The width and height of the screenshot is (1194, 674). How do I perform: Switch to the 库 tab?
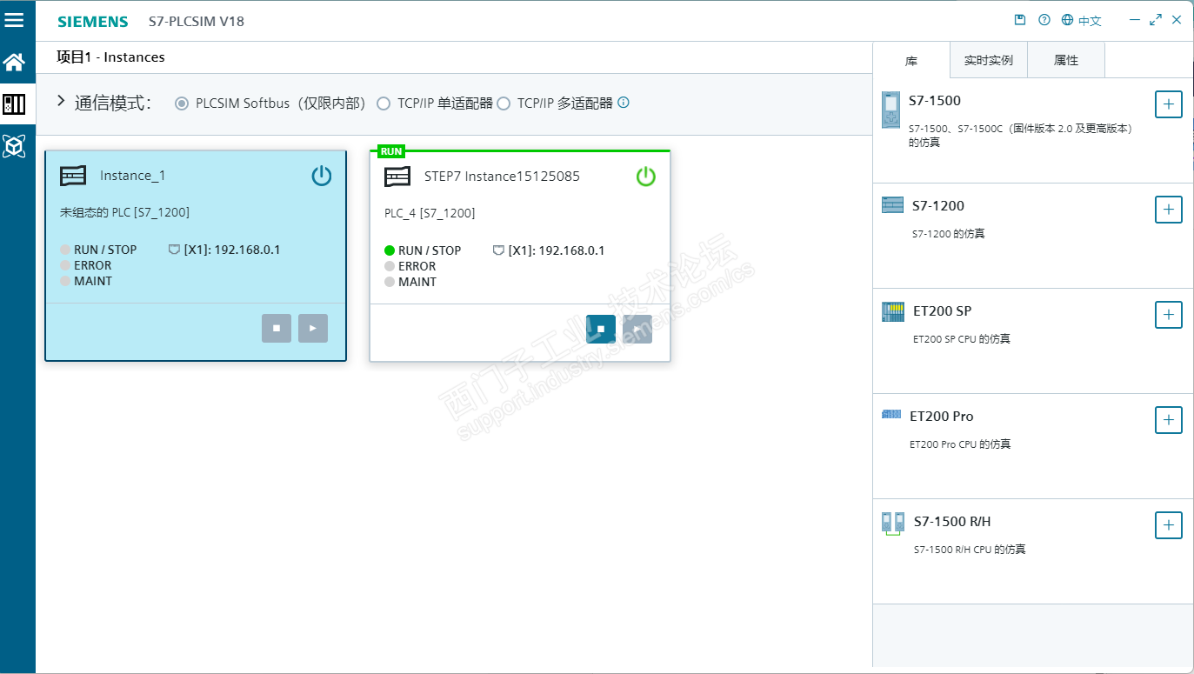[x=911, y=61]
